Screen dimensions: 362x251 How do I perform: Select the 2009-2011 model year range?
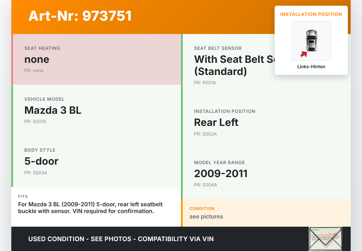point(221,173)
